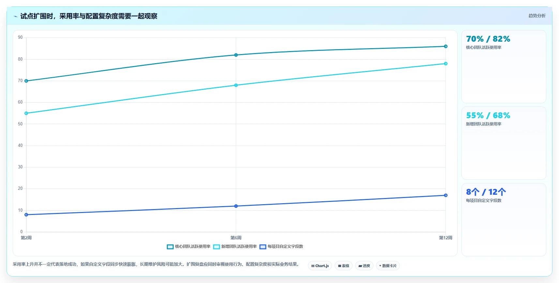Click the x-axis label 第6周
559x283 pixels.
(236, 238)
